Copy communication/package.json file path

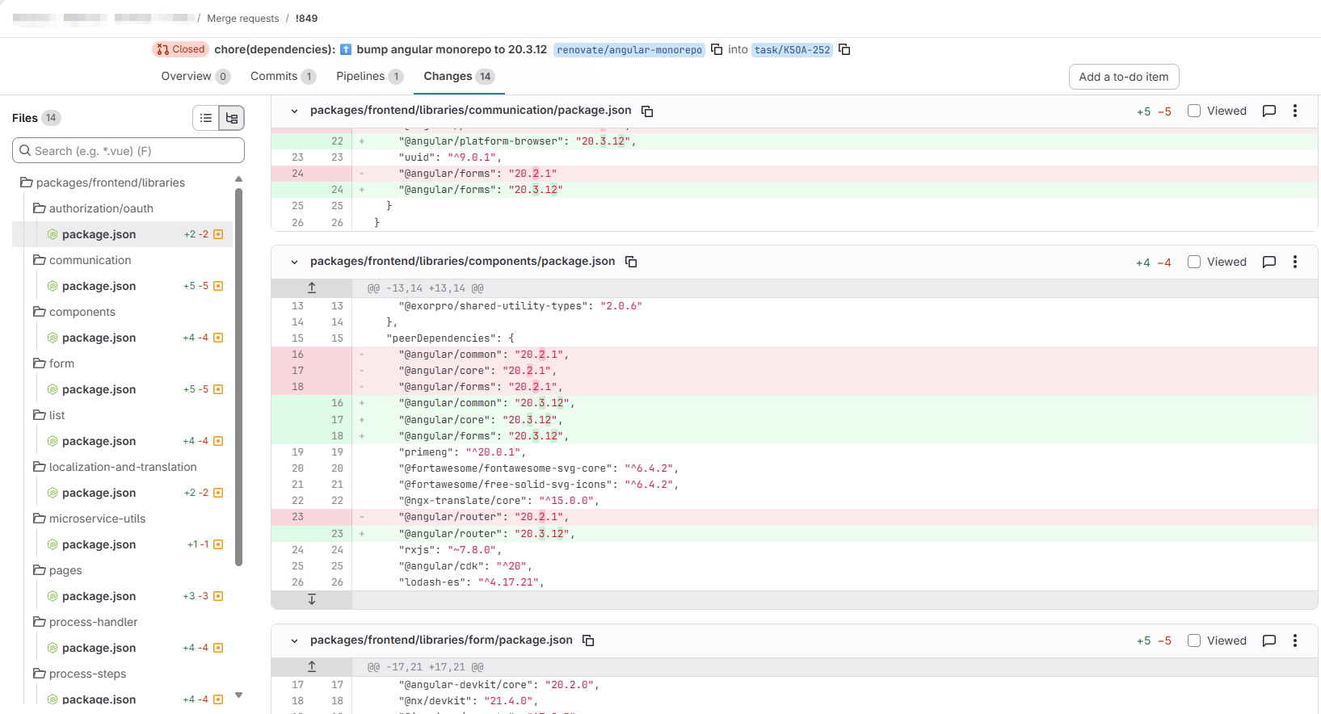pos(647,111)
